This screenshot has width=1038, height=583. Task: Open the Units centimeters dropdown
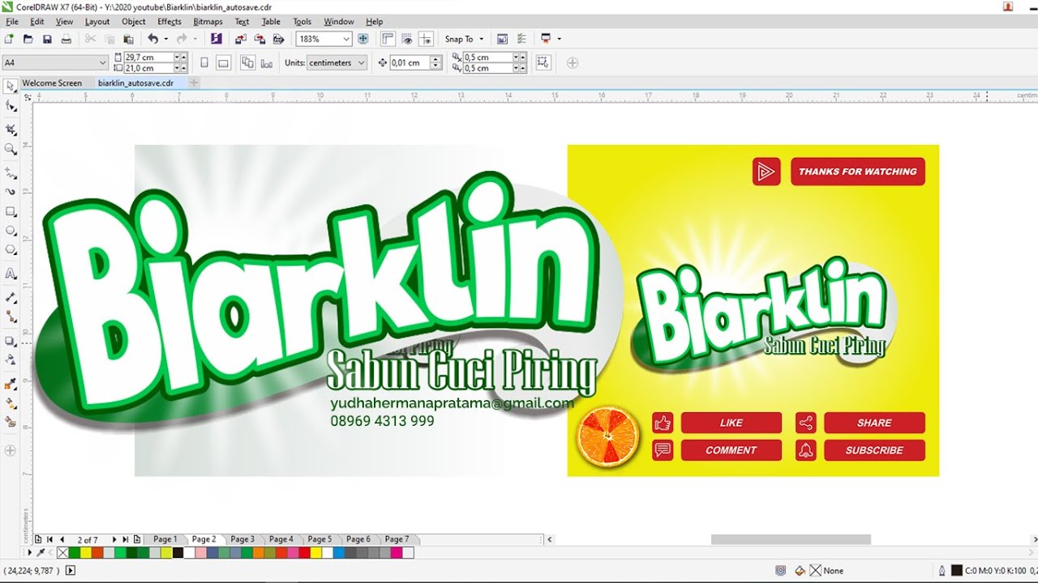point(362,62)
